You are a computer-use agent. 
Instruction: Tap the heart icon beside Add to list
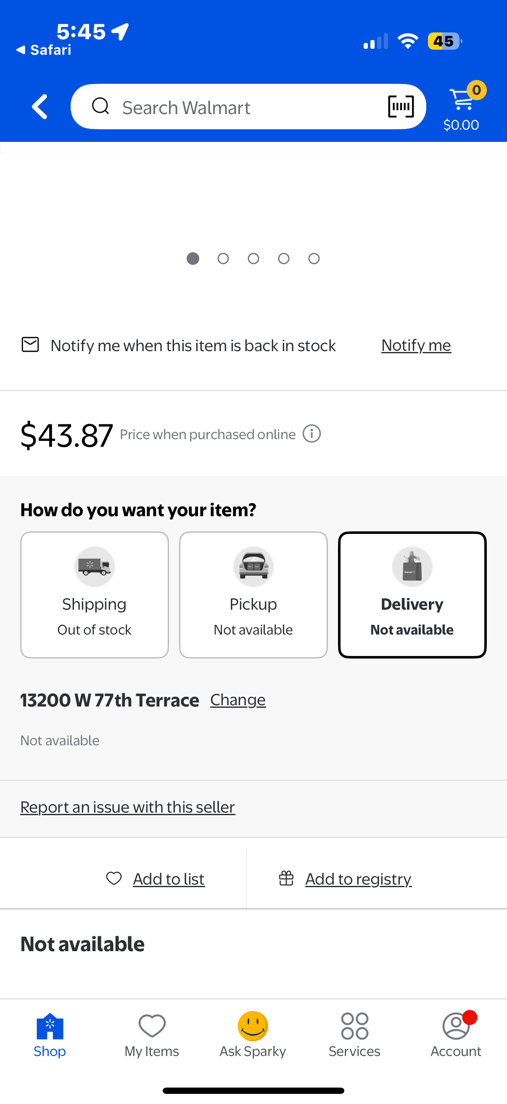tap(114, 879)
